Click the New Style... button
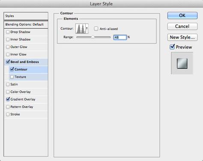This screenshot has height=161, width=203. point(182,37)
